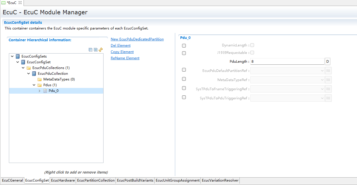Click into the PduLength input field
The image size is (357, 185).
287,62
